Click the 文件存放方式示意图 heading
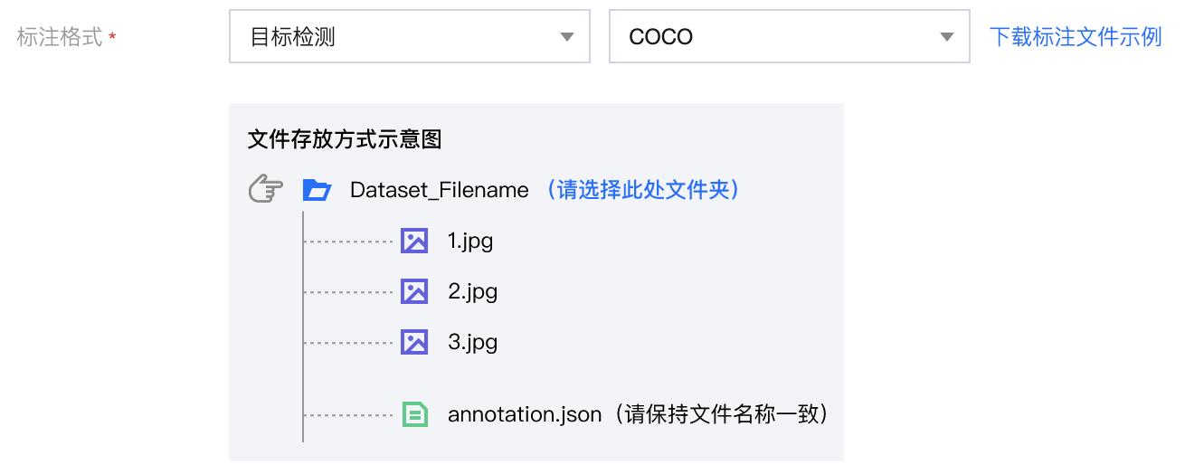The height and width of the screenshot is (474, 1185). click(x=345, y=140)
